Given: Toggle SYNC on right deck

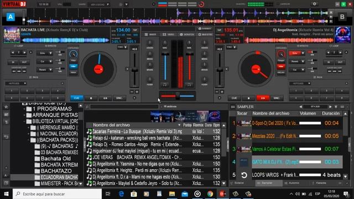Looking at the screenshot, I should pyautogui.click(x=277, y=98).
